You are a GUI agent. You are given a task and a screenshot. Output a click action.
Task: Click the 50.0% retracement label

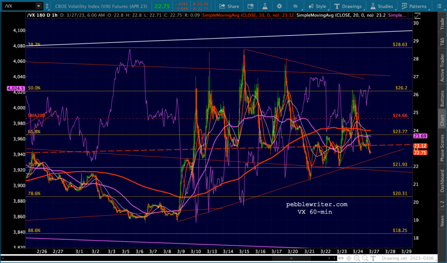tap(34, 88)
